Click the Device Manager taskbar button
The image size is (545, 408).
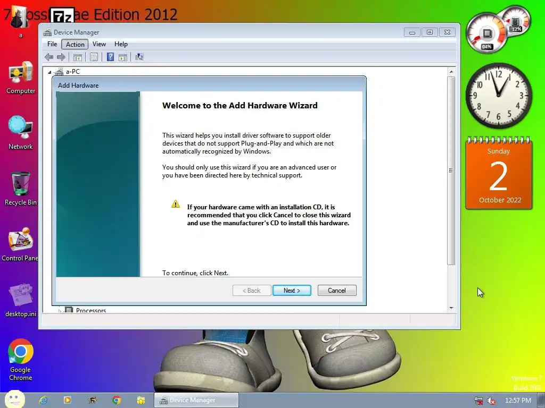coord(196,400)
